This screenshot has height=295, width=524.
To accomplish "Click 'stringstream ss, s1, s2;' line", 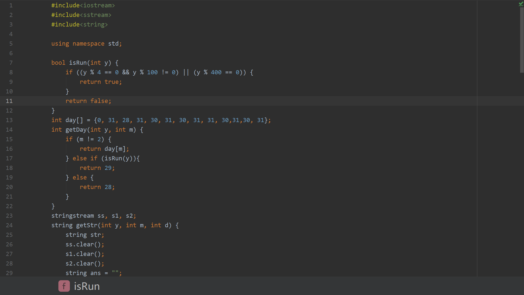I will click(94, 216).
